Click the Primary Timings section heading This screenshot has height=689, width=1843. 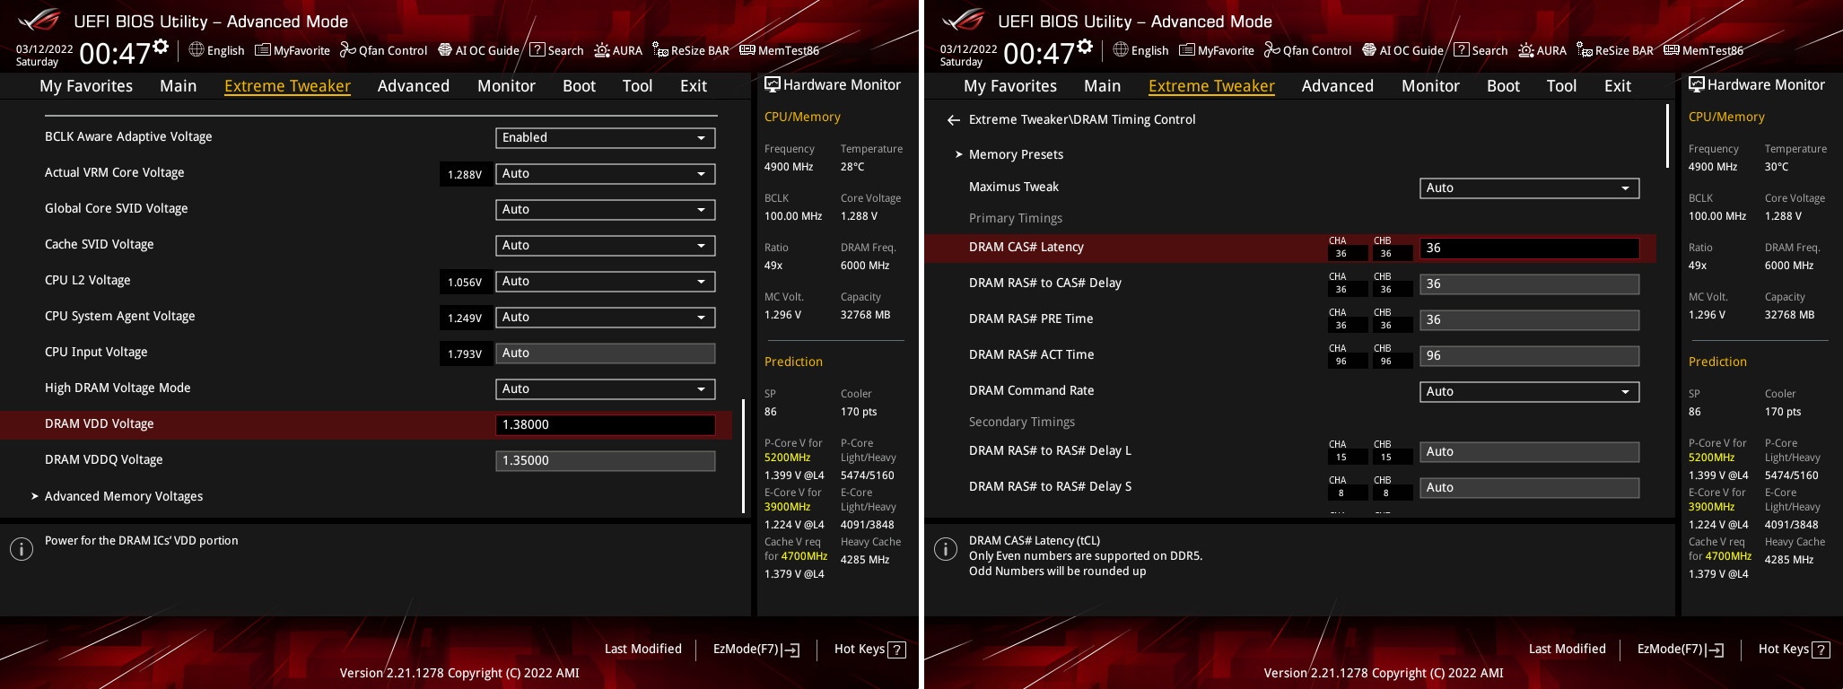click(x=1015, y=218)
